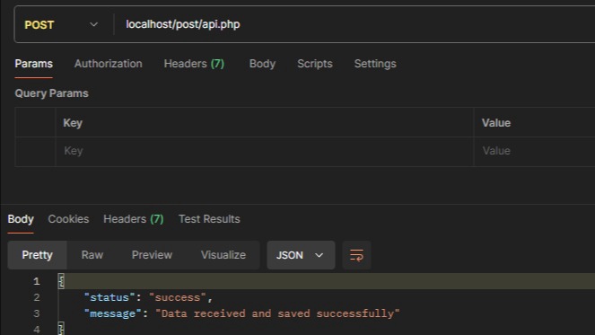Click line number 3 in response
The width and height of the screenshot is (595, 335).
tap(37, 313)
